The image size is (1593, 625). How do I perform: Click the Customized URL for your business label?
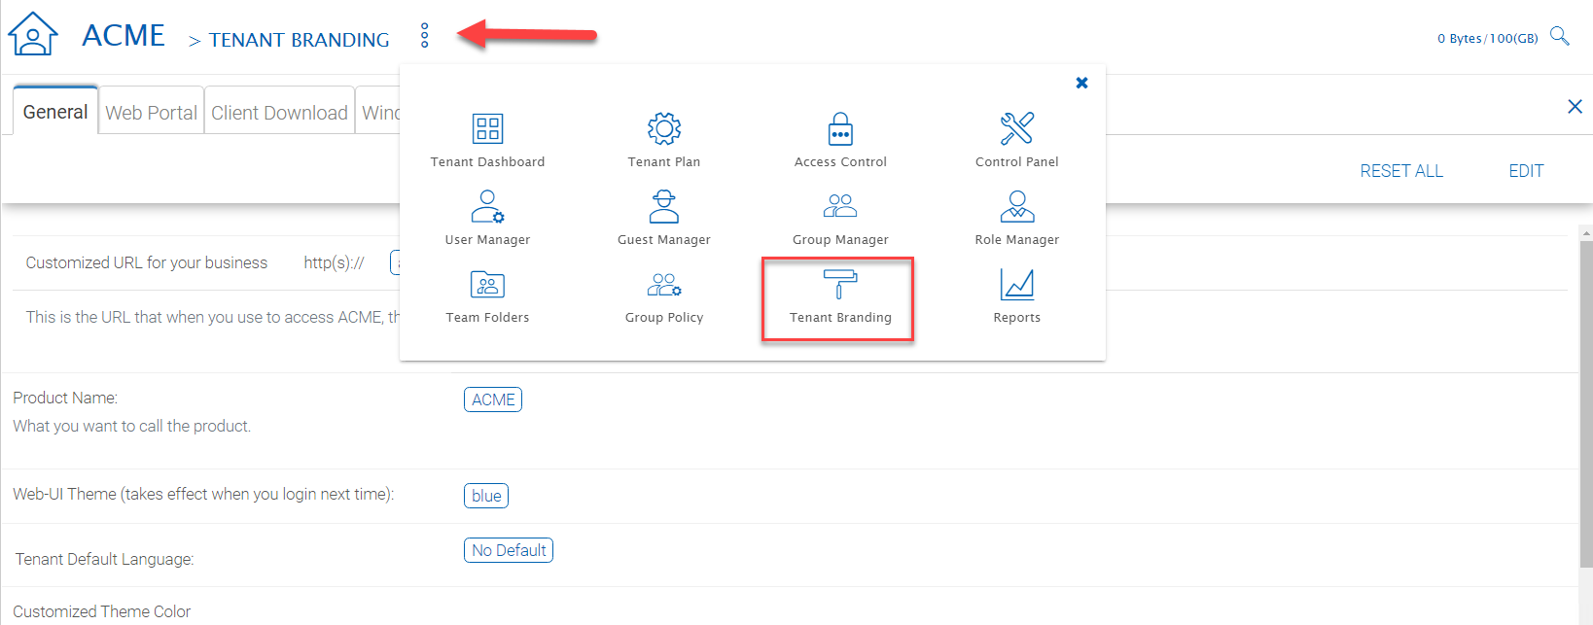coord(146,262)
